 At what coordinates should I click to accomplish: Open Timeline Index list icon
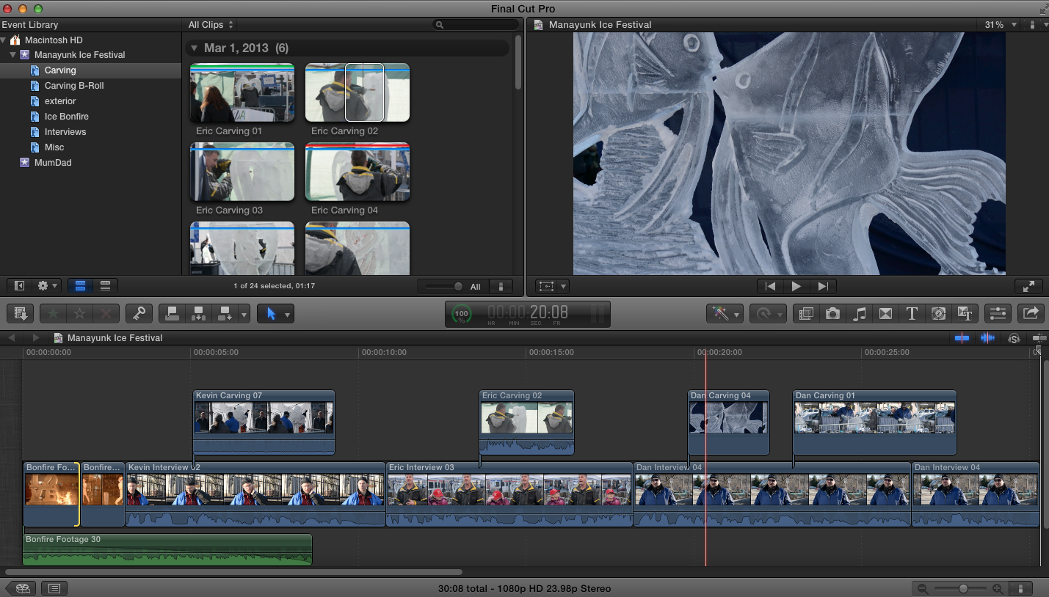point(54,588)
